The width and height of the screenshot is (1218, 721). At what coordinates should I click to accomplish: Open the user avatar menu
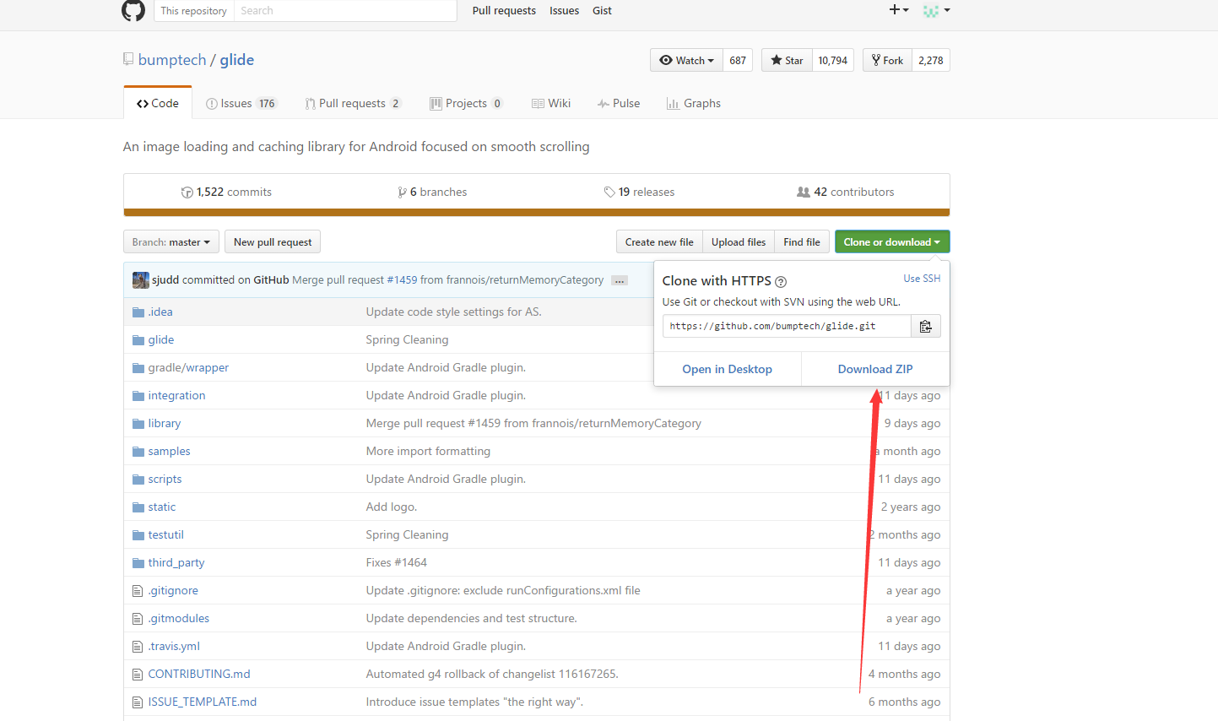937,10
